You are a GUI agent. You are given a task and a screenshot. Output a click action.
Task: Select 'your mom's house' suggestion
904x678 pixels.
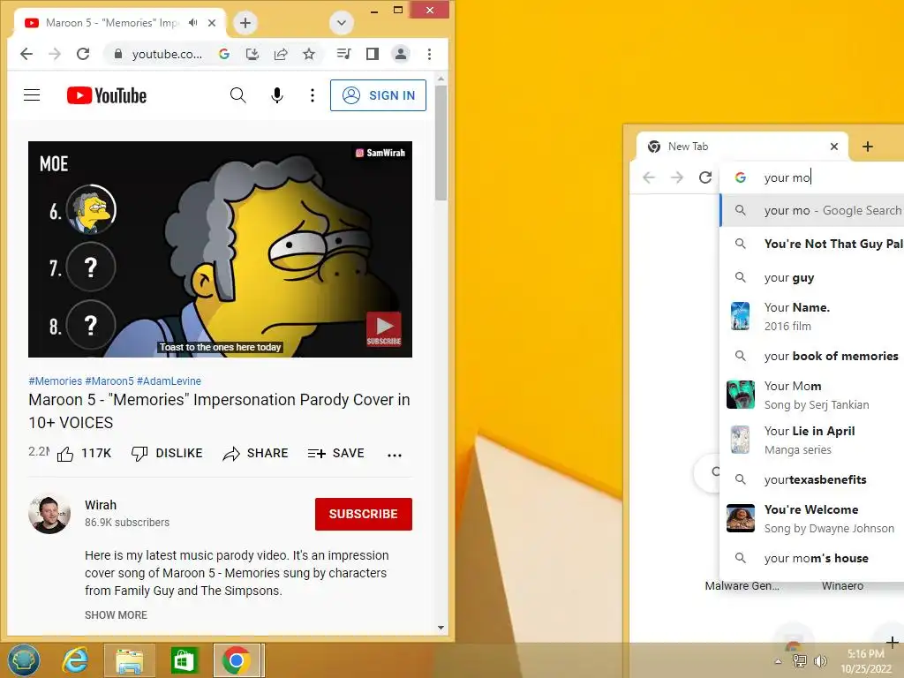[812, 558]
